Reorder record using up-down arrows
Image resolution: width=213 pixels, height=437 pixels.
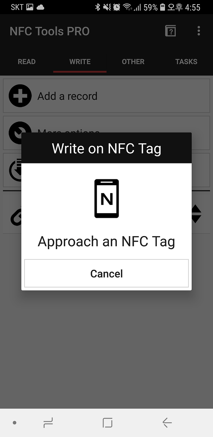(x=196, y=214)
